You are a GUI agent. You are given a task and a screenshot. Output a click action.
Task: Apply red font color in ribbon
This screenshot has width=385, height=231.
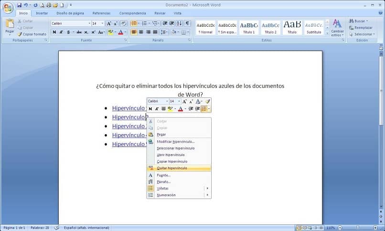click(120, 32)
